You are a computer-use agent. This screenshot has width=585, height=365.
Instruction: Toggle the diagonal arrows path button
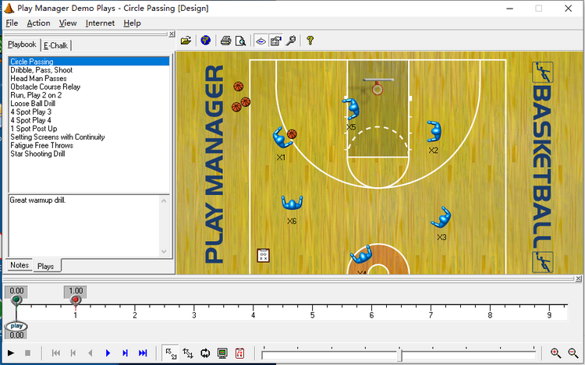pyautogui.click(x=171, y=353)
